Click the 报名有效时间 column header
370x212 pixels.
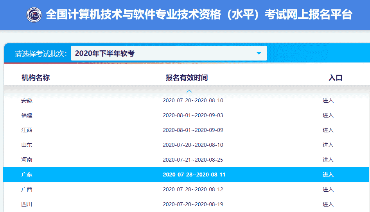187,78
